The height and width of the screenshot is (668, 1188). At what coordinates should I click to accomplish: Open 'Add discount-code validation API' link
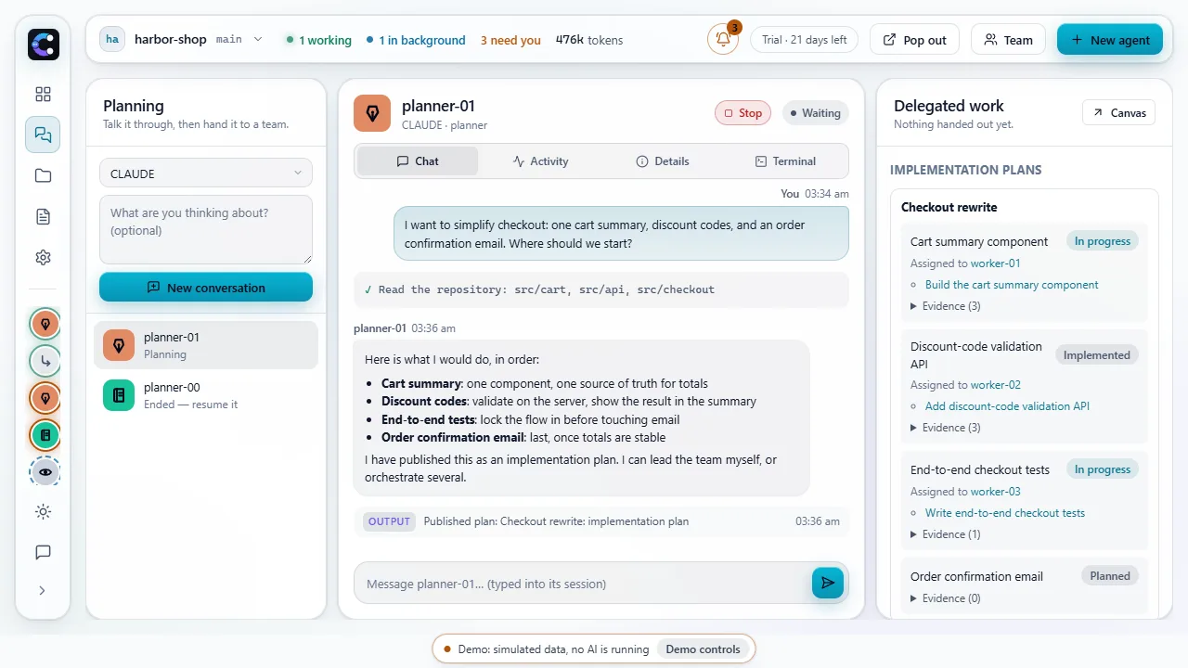coord(1007,406)
